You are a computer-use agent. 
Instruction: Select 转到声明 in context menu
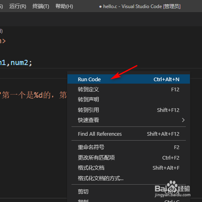click(128, 100)
